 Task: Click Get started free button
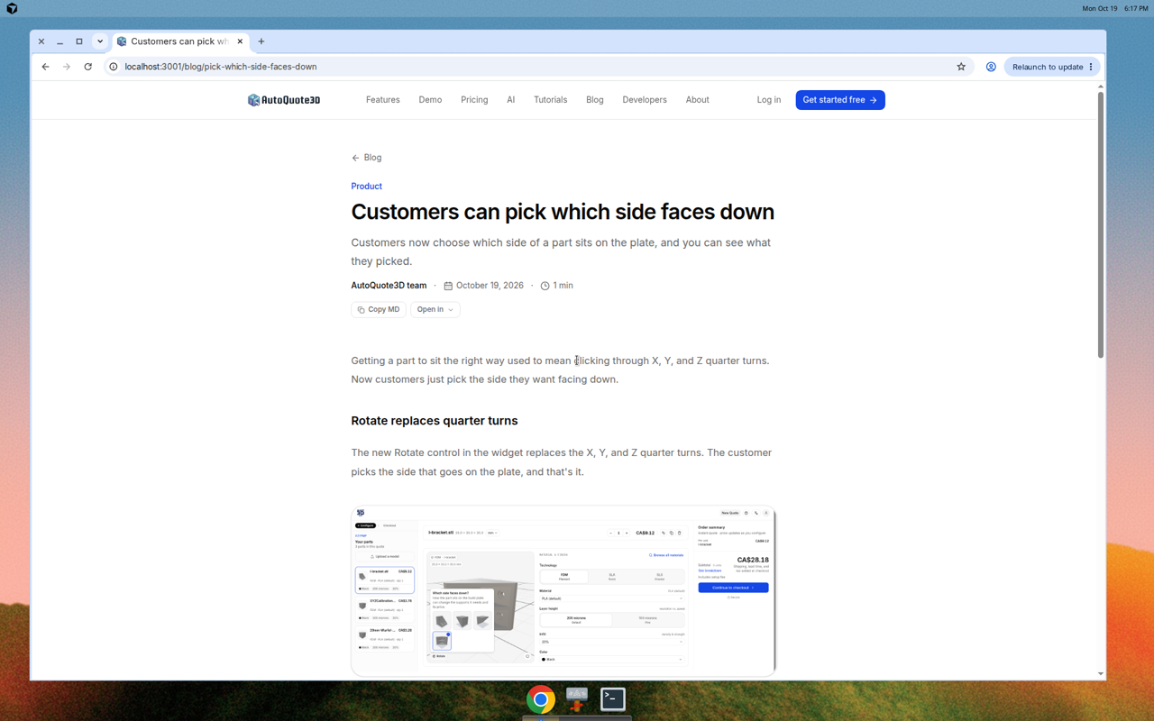(x=840, y=100)
